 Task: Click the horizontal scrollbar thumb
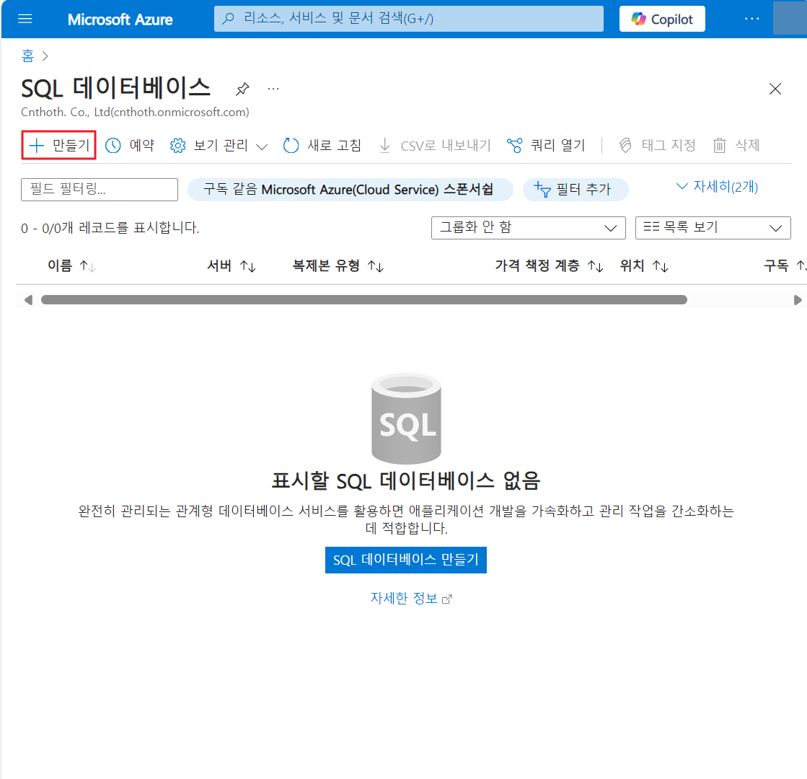point(364,300)
